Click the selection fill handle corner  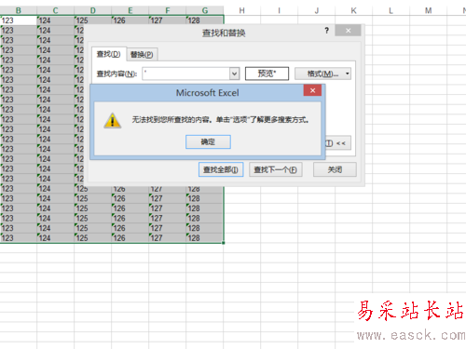(223, 243)
